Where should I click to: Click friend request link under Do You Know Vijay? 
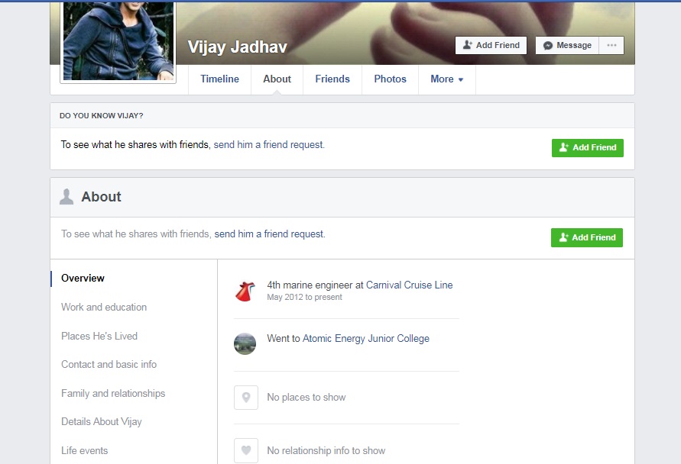[x=269, y=145]
